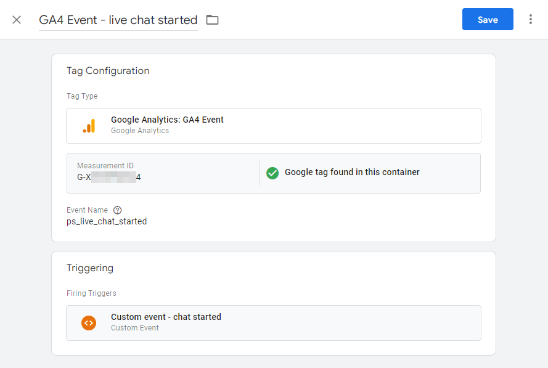Image resolution: width=548 pixels, height=368 pixels.
Task: Save the GA4 Event tag
Action: pyautogui.click(x=488, y=19)
